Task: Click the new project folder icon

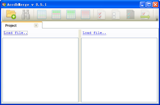Action: pos(11,14)
